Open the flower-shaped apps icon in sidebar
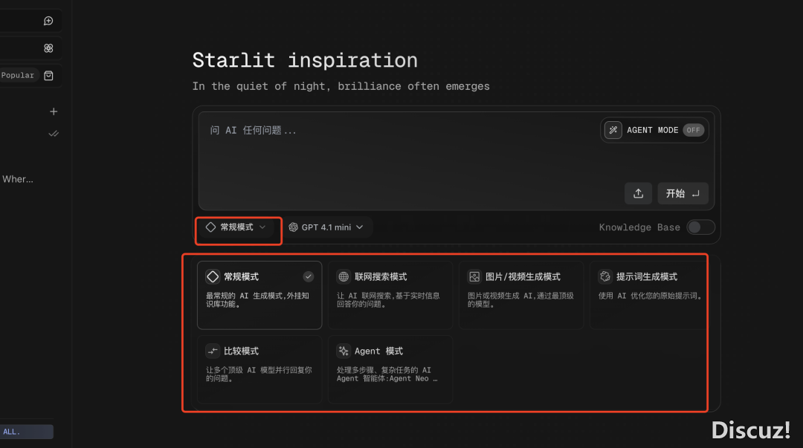This screenshot has height=448, width=803. tap(48, 48)
